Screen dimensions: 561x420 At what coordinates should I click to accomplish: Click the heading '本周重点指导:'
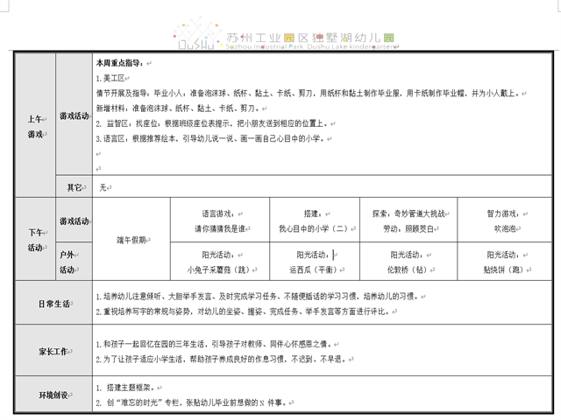click(119, 63)
